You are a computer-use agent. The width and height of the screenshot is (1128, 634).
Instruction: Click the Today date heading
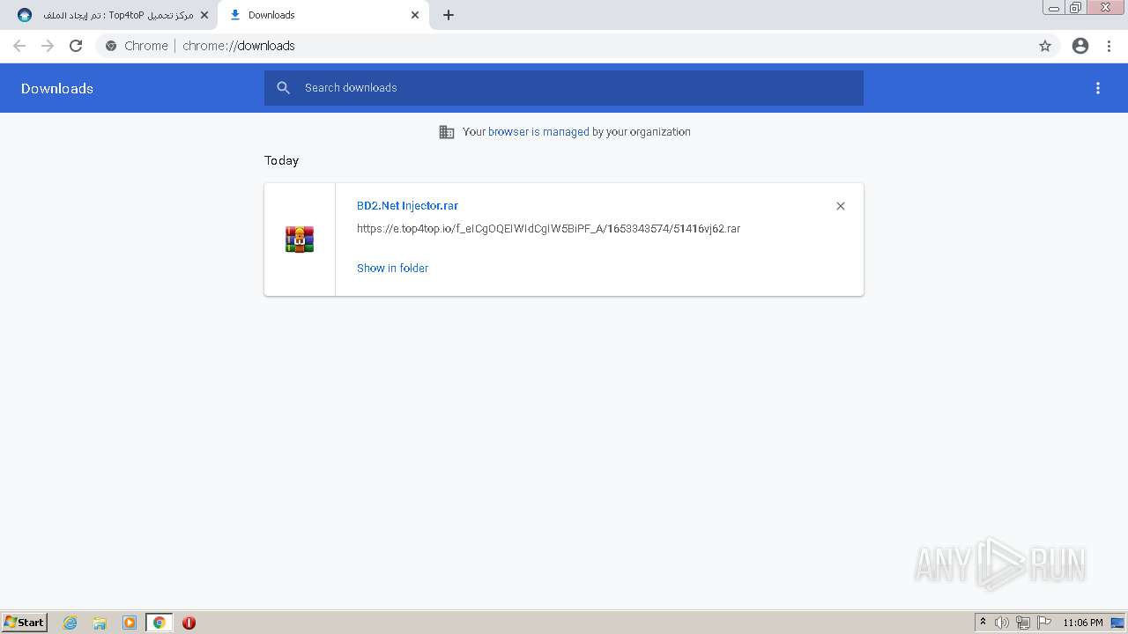click(282, 160)
